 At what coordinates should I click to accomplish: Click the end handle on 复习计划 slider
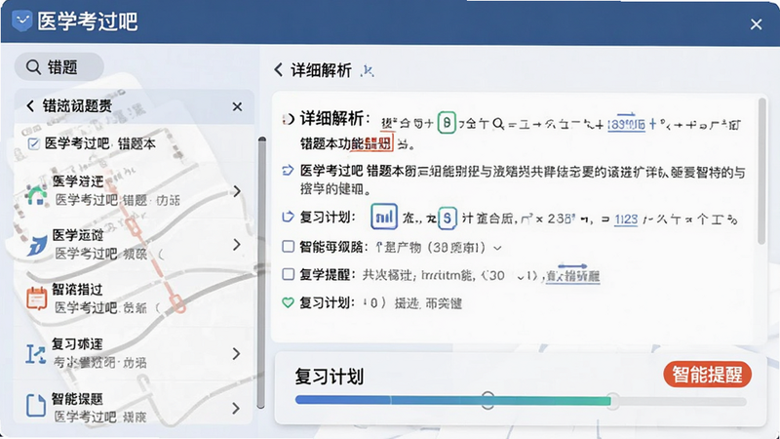click(x=613, y=401)
